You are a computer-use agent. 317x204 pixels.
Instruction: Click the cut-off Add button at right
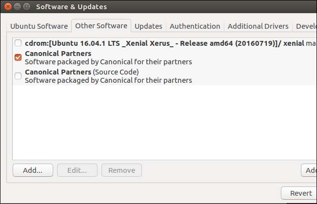pyautogui.click(x=310, y=170)
